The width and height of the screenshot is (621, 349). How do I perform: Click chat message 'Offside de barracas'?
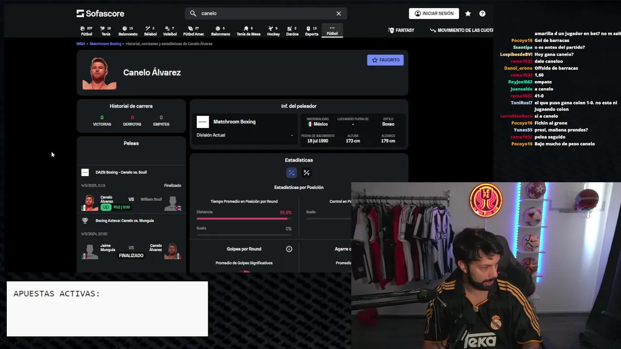tap(556, 68)
